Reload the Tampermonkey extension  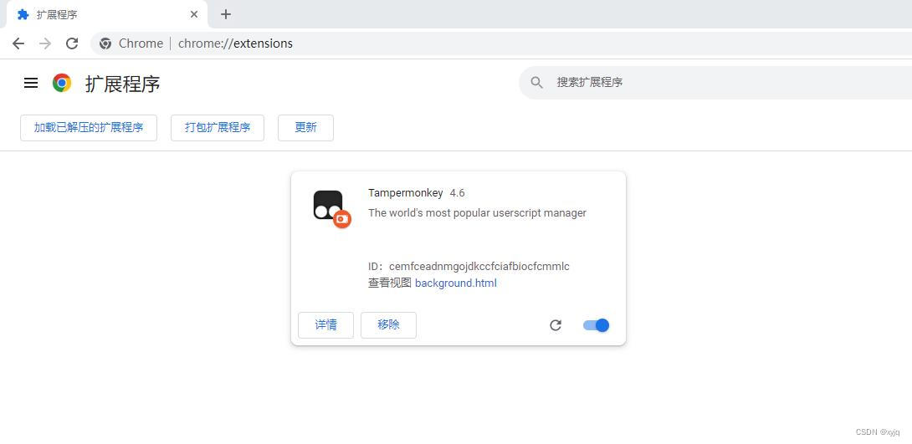(x=556, y=325)
